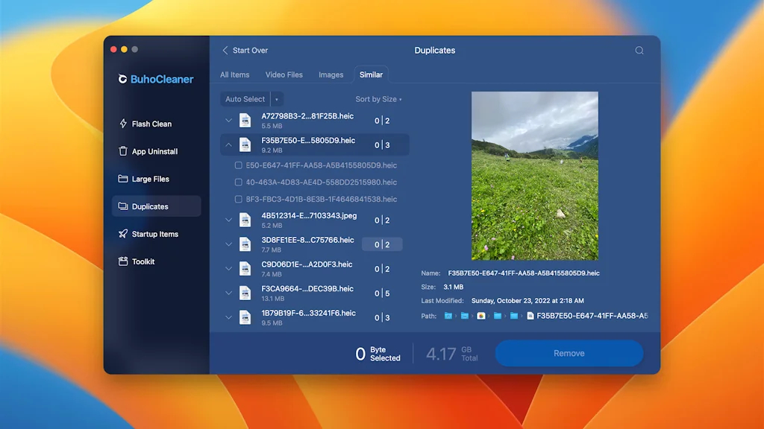Click the search magnifier icon
764x429 pixels.
639,51
